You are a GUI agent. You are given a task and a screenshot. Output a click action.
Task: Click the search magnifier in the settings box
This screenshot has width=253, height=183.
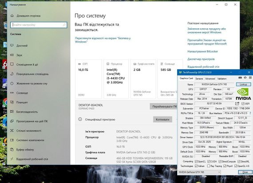(64, 25)
